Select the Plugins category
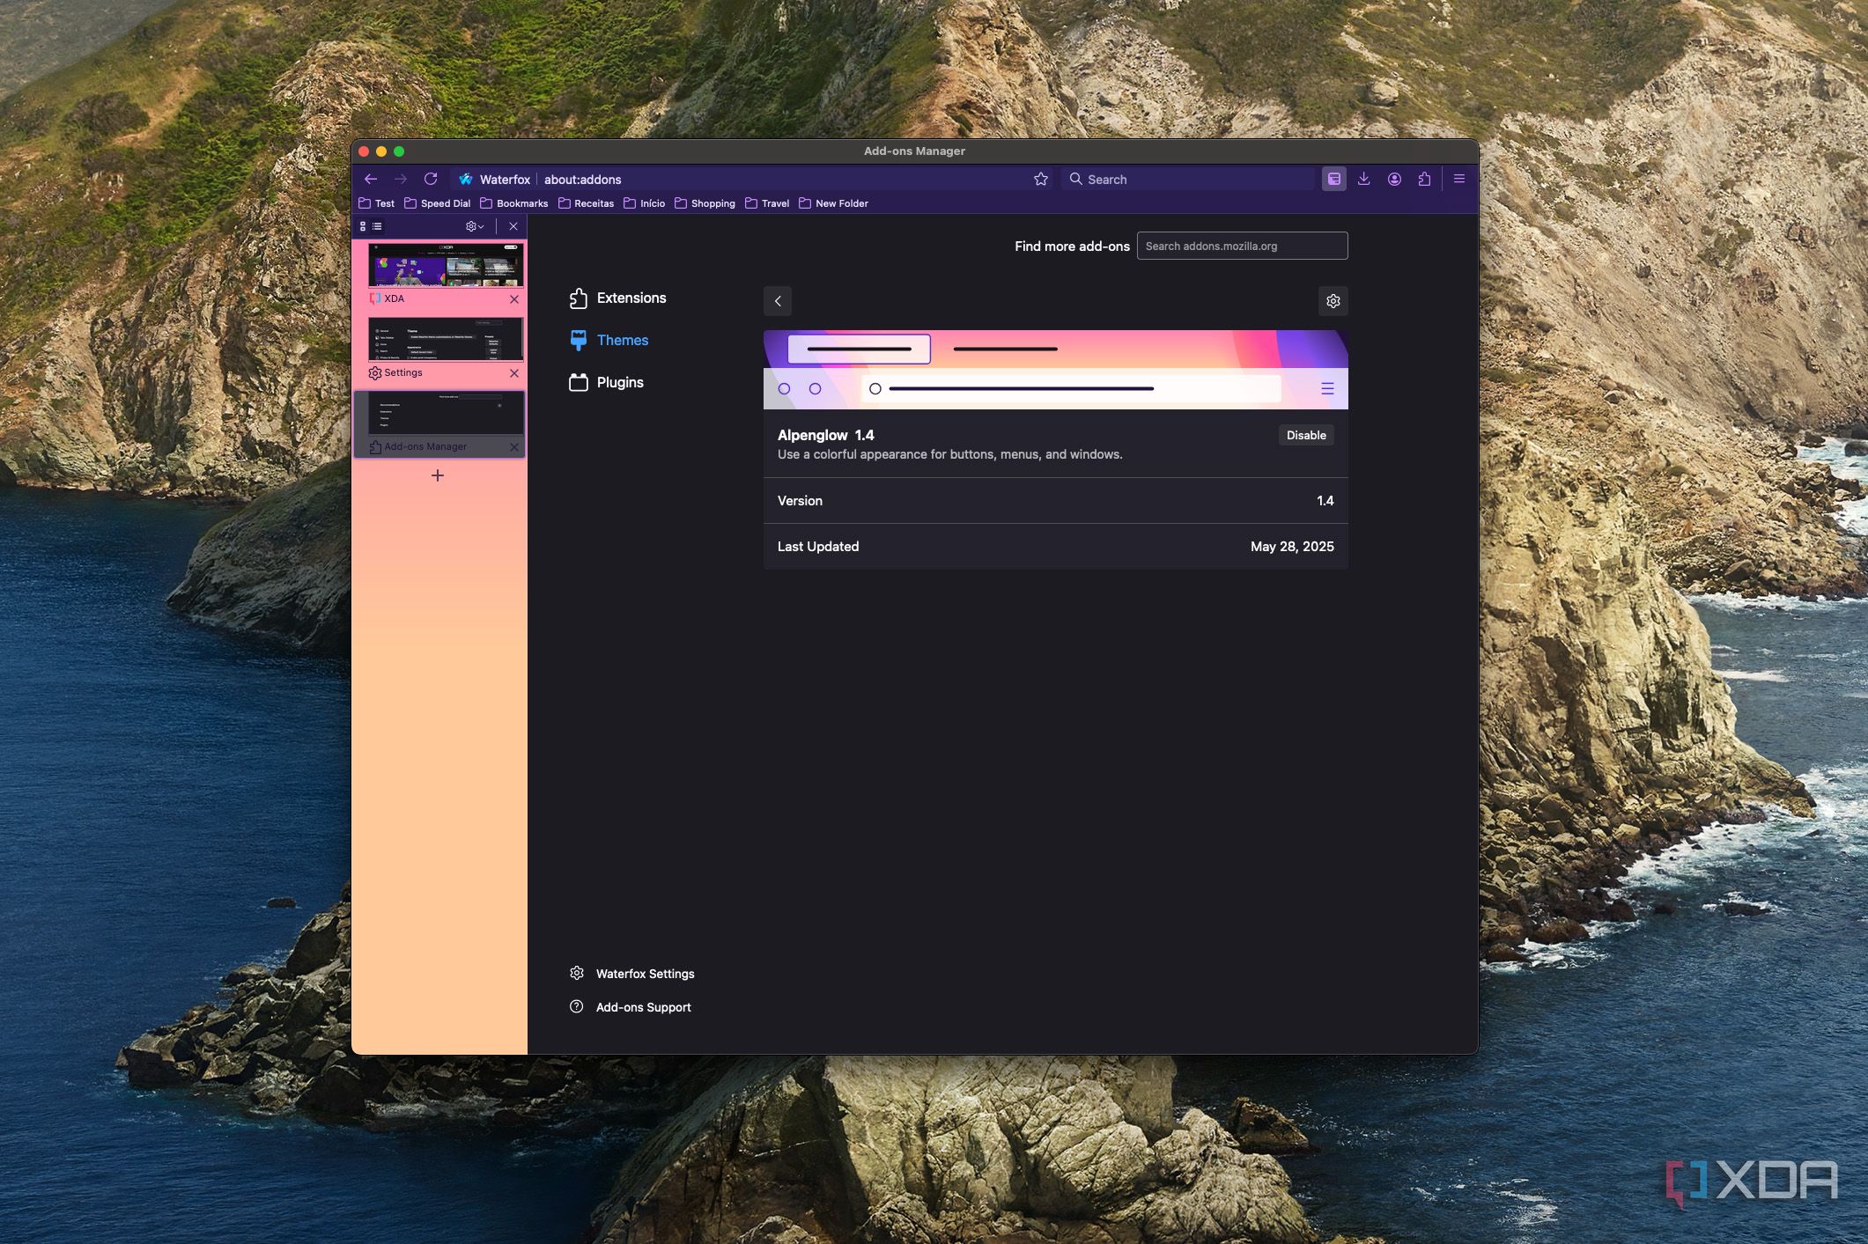Viewport: 1868px width, 1244px height. click(619, 383)
